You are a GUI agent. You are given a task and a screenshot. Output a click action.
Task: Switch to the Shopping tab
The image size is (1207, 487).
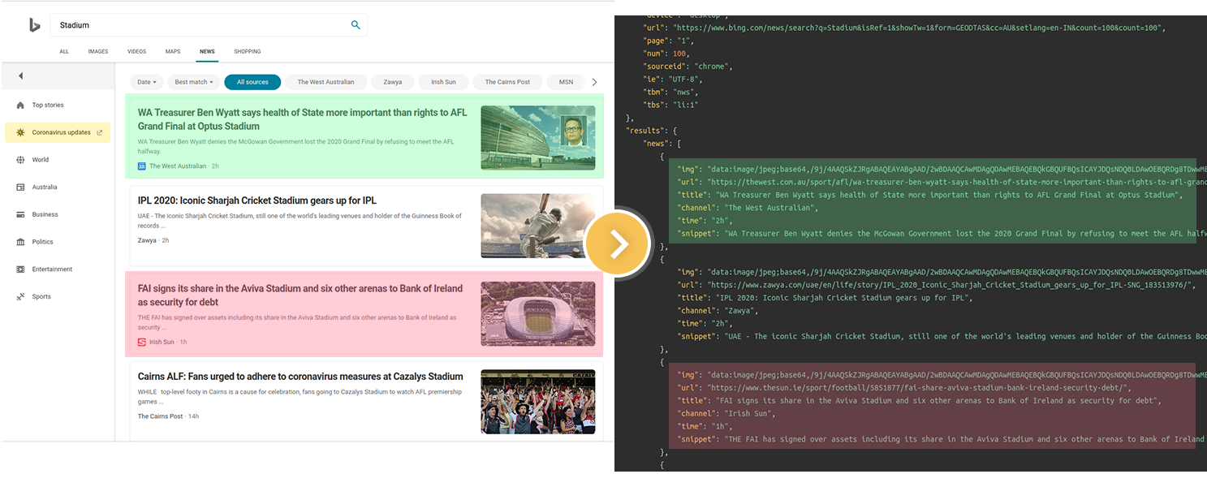(248, 52)
